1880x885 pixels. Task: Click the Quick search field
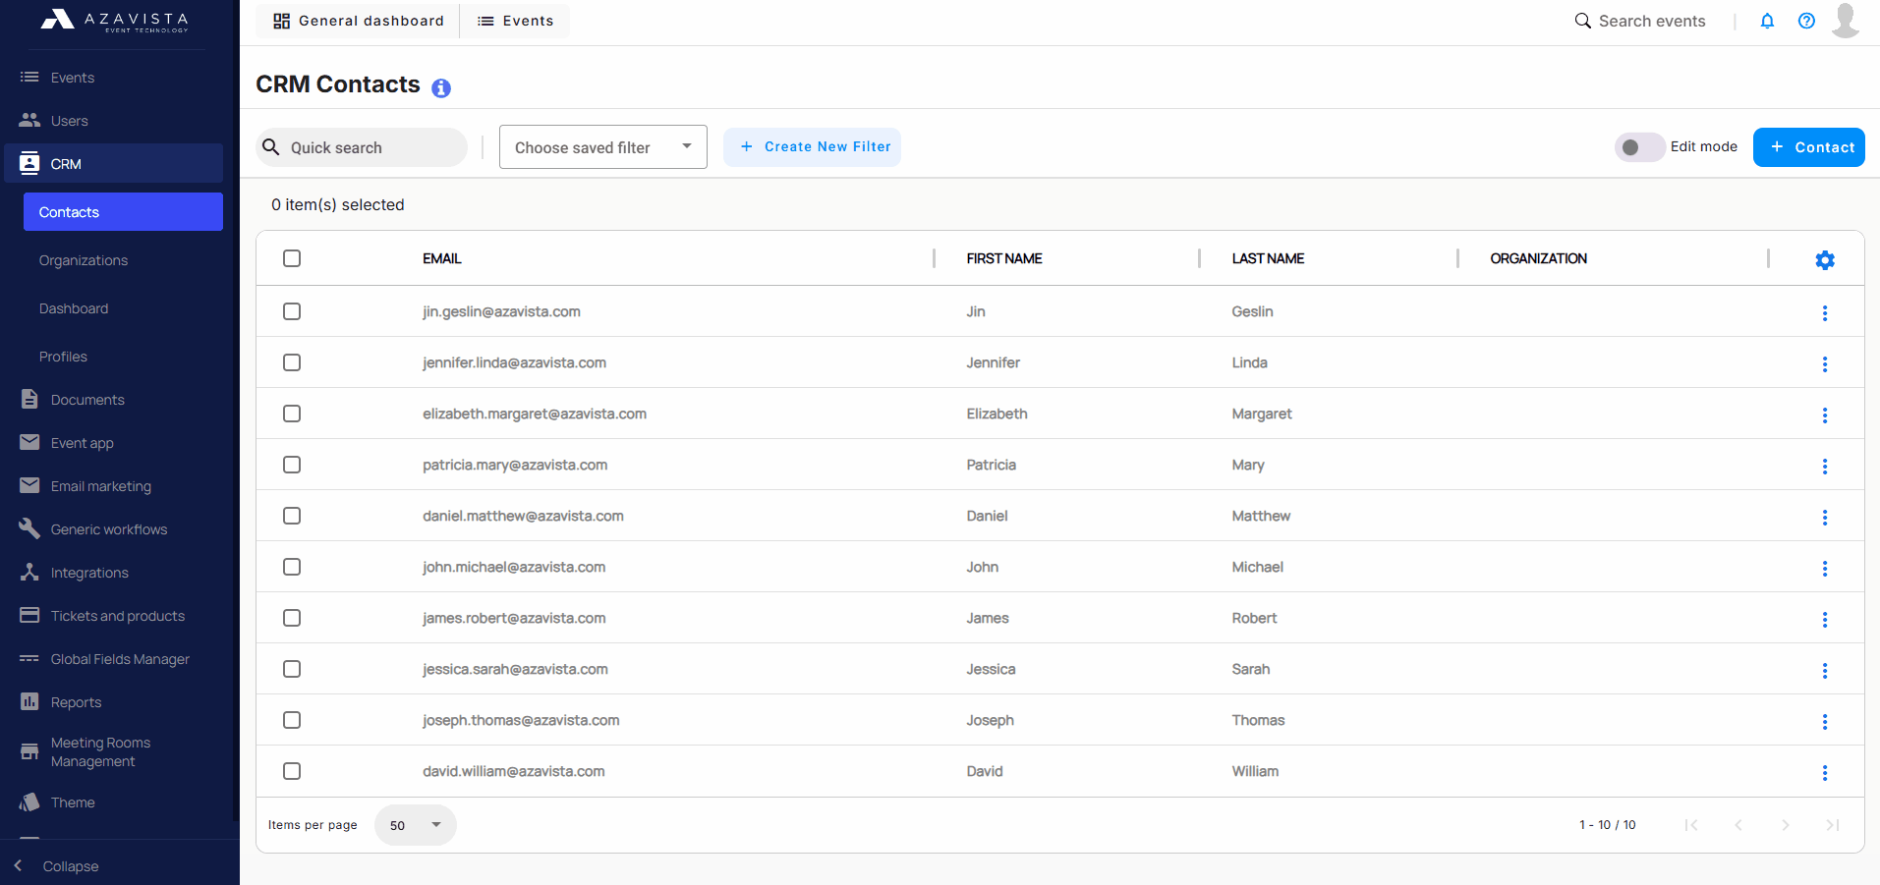(x=362, y=147)
